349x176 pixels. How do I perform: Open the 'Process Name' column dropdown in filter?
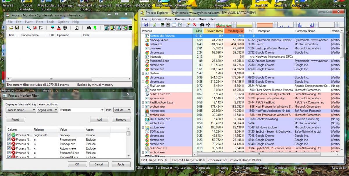tap(34, 110)
